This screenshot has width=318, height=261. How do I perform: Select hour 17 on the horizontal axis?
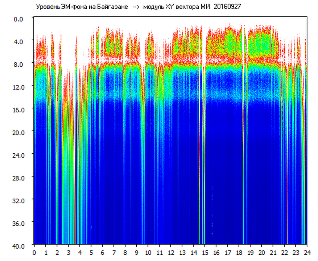(227, 253)
